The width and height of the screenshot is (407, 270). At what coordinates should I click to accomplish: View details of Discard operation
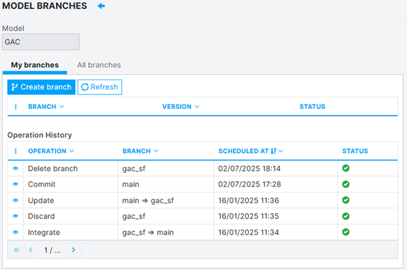click(16, 217)
